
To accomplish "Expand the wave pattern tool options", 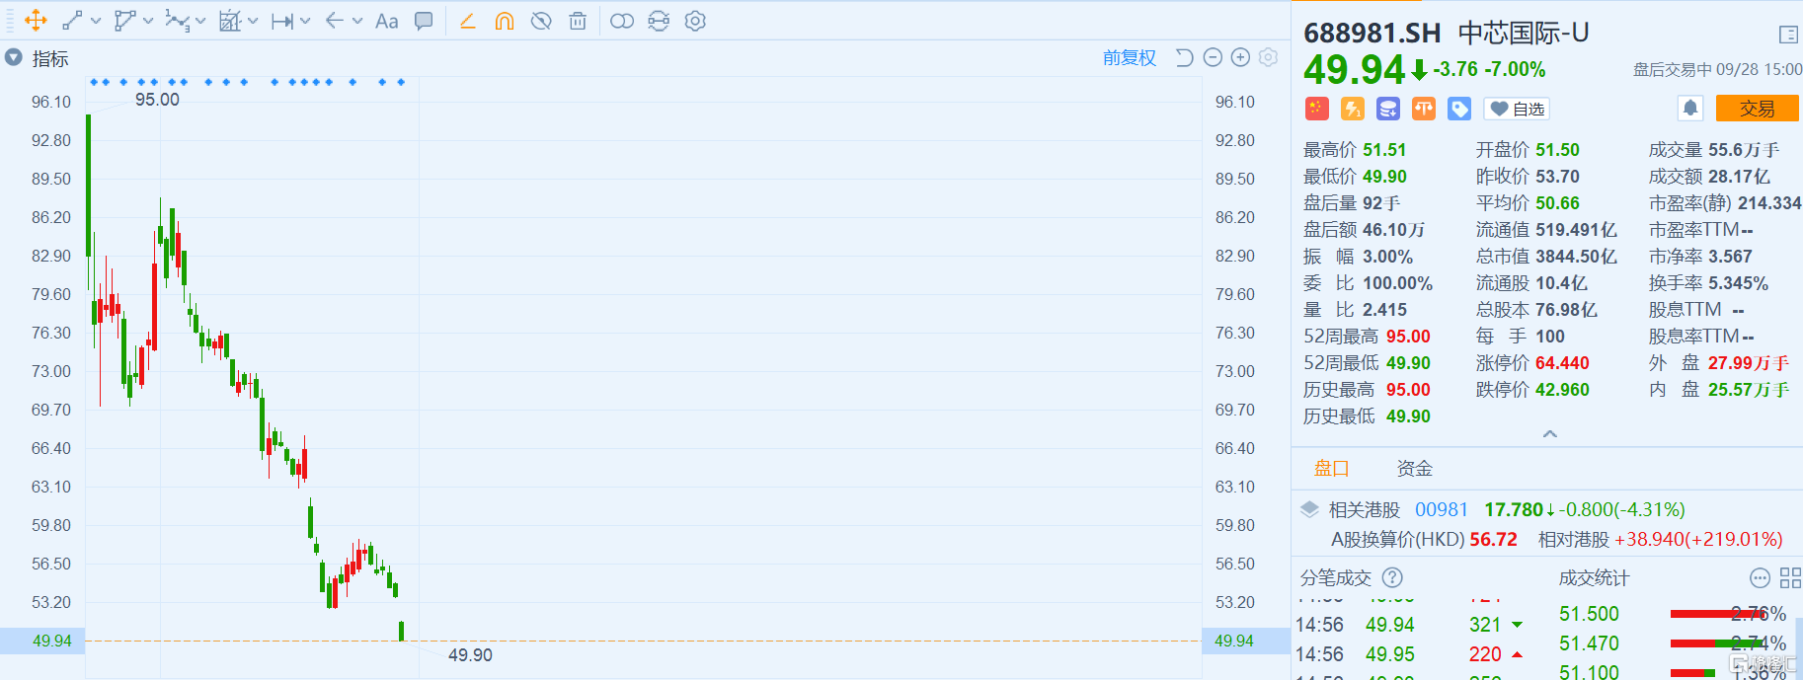I will pyautogui.click(x=200, y=21).
